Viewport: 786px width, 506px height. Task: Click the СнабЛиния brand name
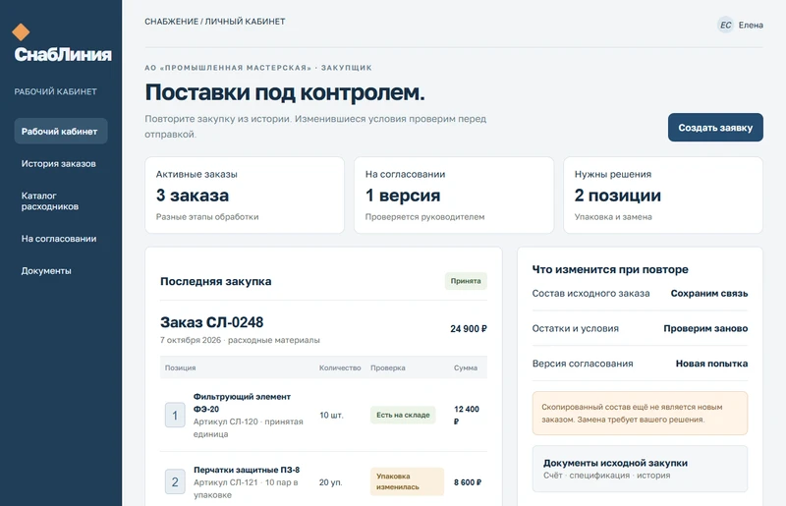click(x=63, y=54)
